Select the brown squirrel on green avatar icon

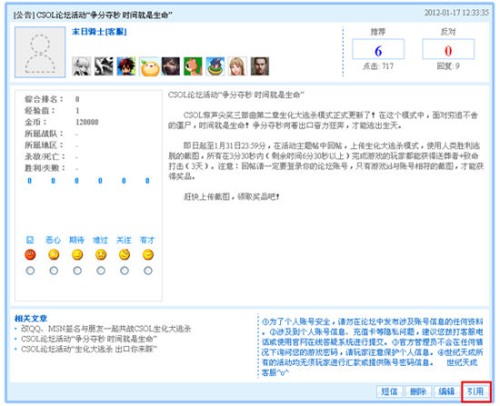click(x=193, y=66)
